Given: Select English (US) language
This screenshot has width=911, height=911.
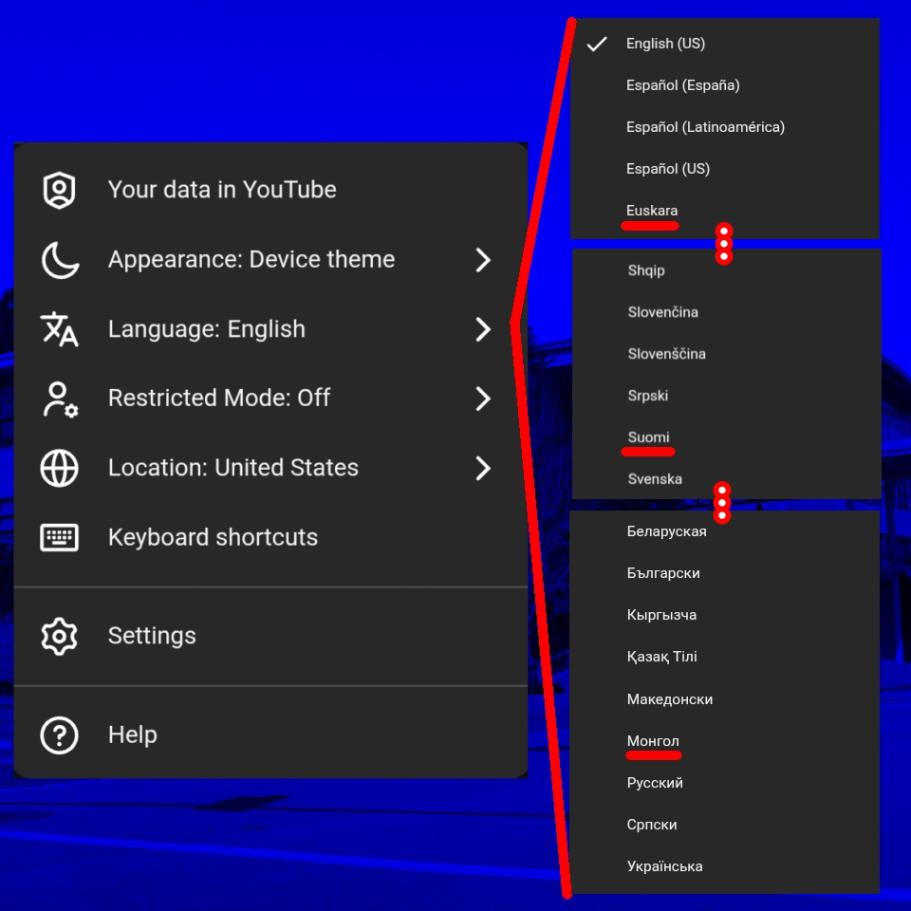Looking at the screenshot, I should 725,44.
